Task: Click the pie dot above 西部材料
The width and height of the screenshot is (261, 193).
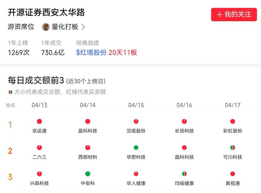Action: pyautogui.click(x=88, y=147)
